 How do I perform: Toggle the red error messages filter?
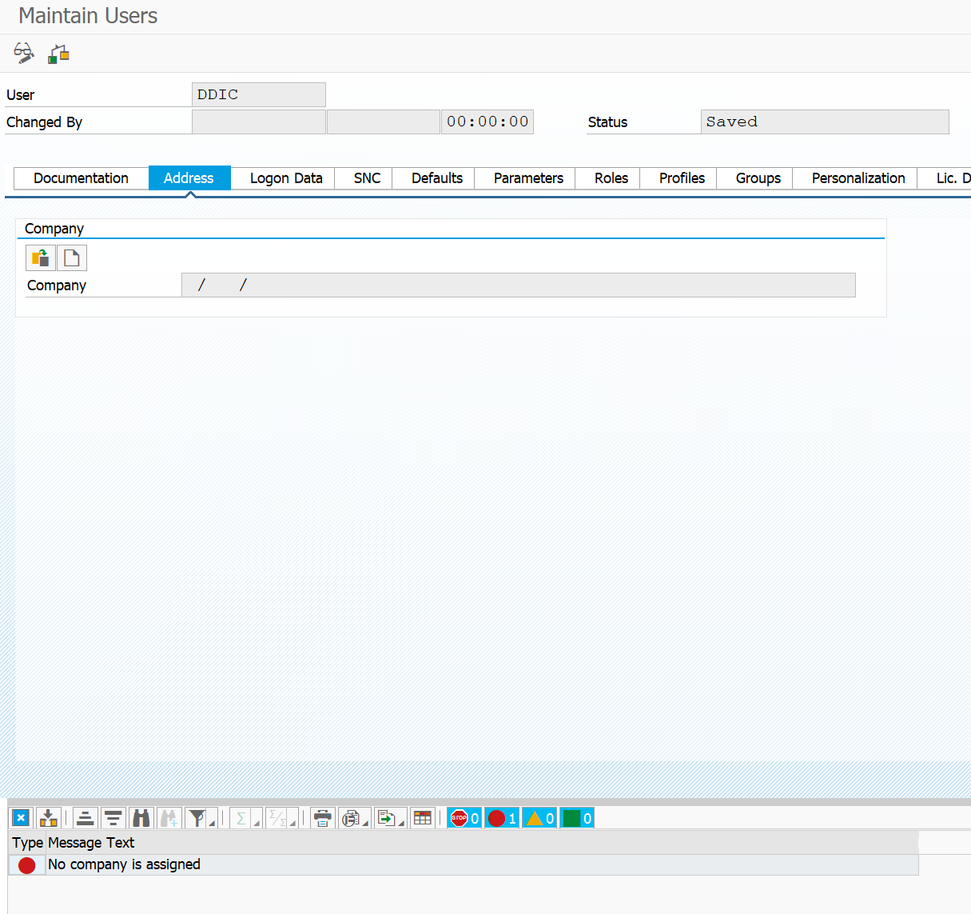coord(502,818)
